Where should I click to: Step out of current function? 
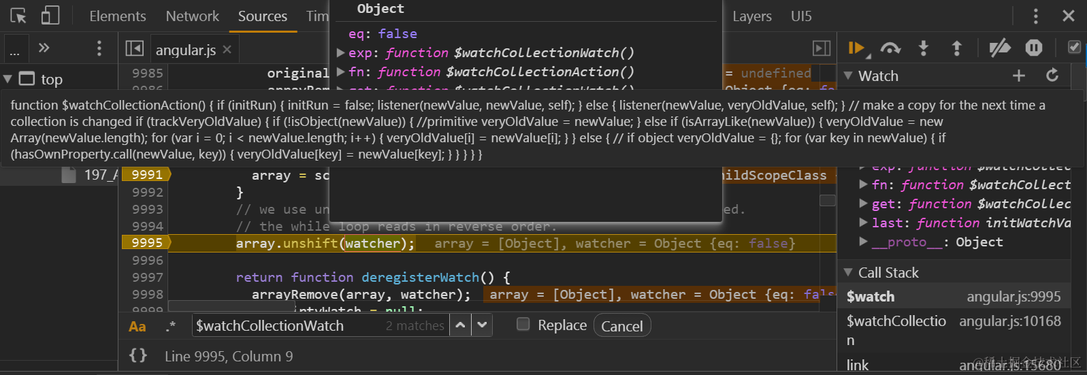click(x=956, y=48)
